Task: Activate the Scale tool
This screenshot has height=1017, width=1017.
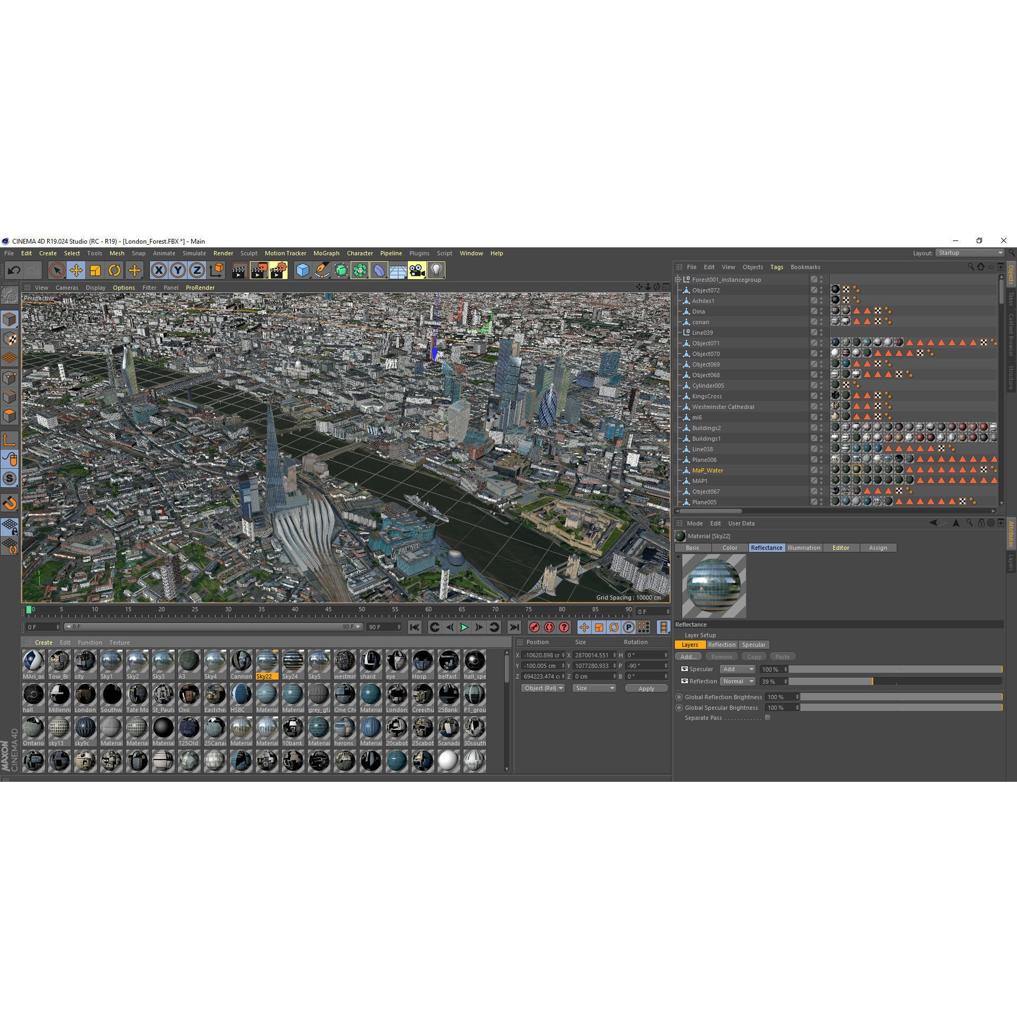Action: click(96, 270)
